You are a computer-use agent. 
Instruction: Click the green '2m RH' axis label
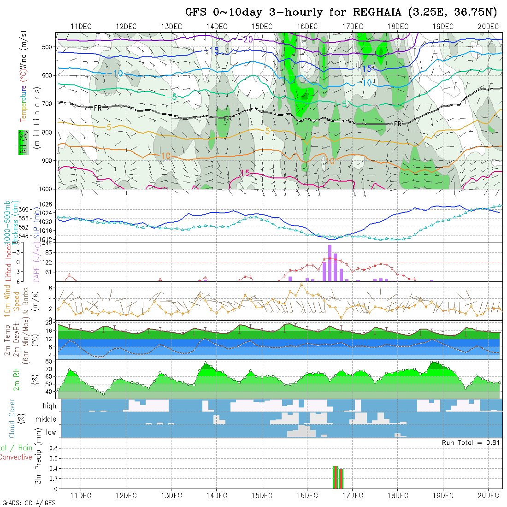[x=16, y=379]
